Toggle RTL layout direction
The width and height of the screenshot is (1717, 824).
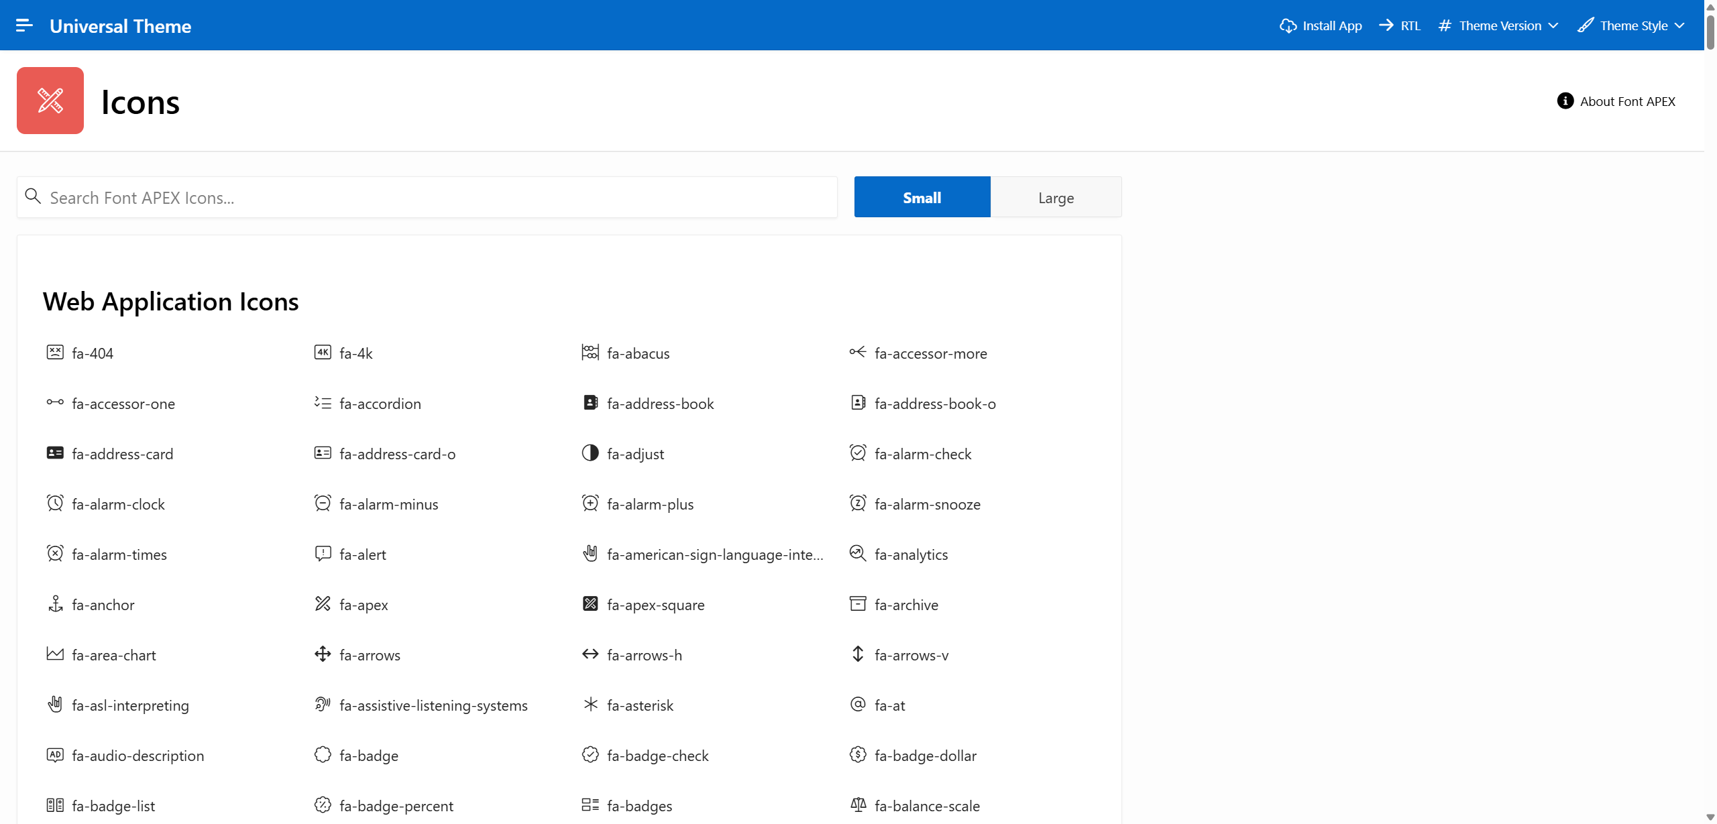(1400, 25)
